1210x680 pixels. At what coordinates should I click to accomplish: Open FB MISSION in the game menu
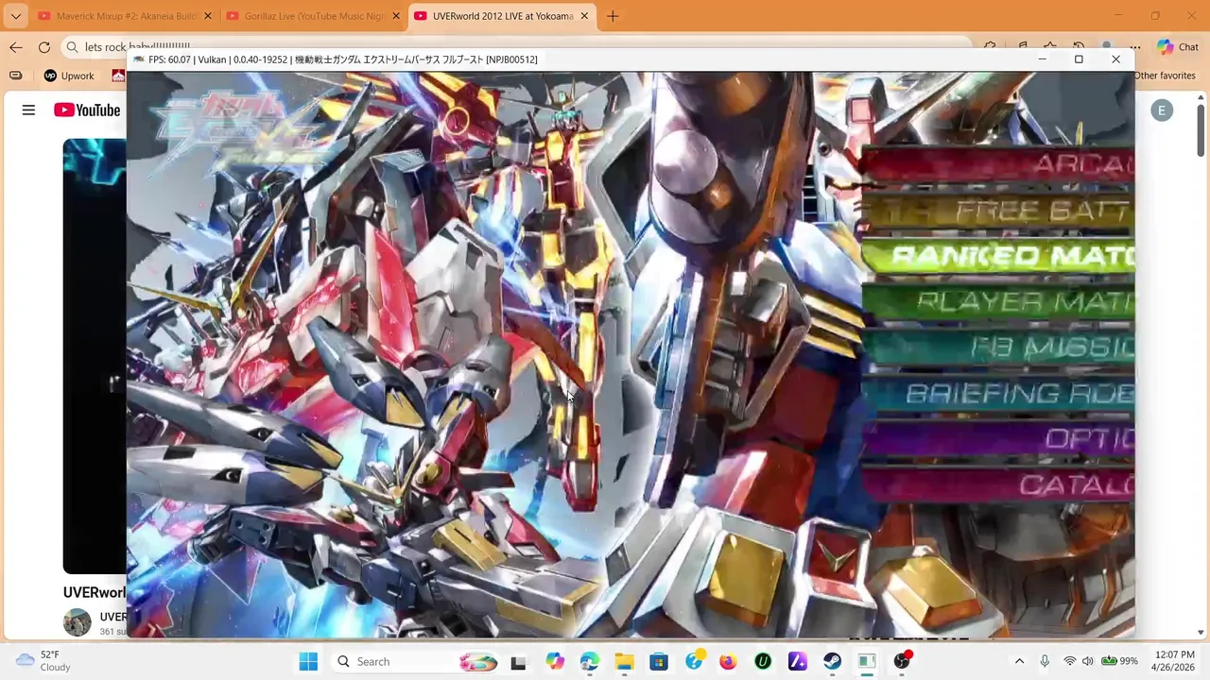click(998, 348)
